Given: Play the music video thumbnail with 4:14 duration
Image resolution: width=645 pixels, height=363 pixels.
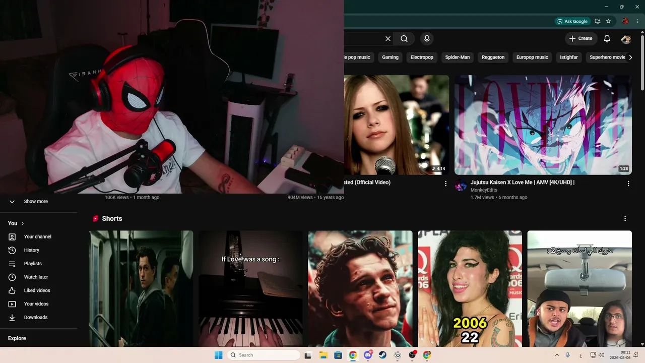Looking at the screenshot, I should pyautogui.click(x=397, y=125).
